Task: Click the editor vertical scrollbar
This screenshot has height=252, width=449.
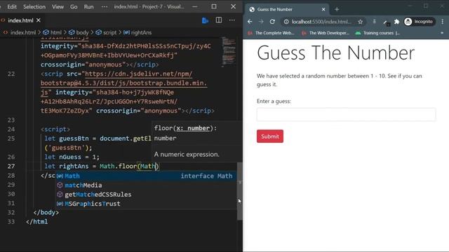Action: click(240, 191)
